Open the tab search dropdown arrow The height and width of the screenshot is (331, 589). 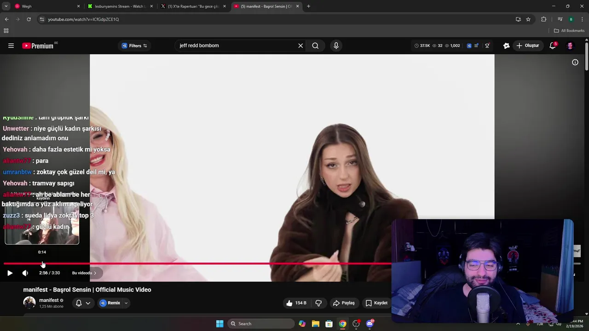point(6,6)
